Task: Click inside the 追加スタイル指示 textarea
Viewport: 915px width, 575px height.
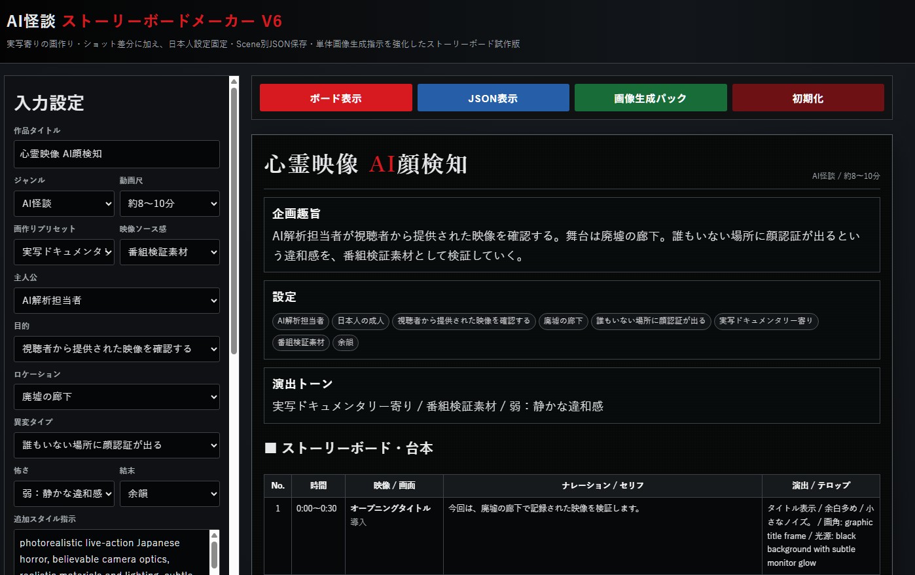Action: click(x=111, y=552)
